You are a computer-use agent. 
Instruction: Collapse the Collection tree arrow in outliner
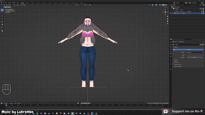point(172,9)
